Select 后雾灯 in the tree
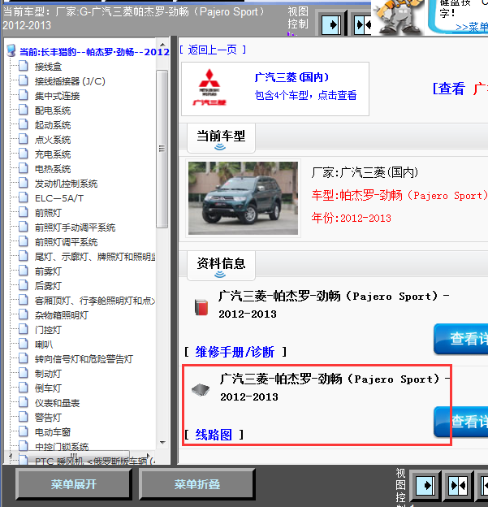This screenshot has width=488, height=507. [48, 286]
